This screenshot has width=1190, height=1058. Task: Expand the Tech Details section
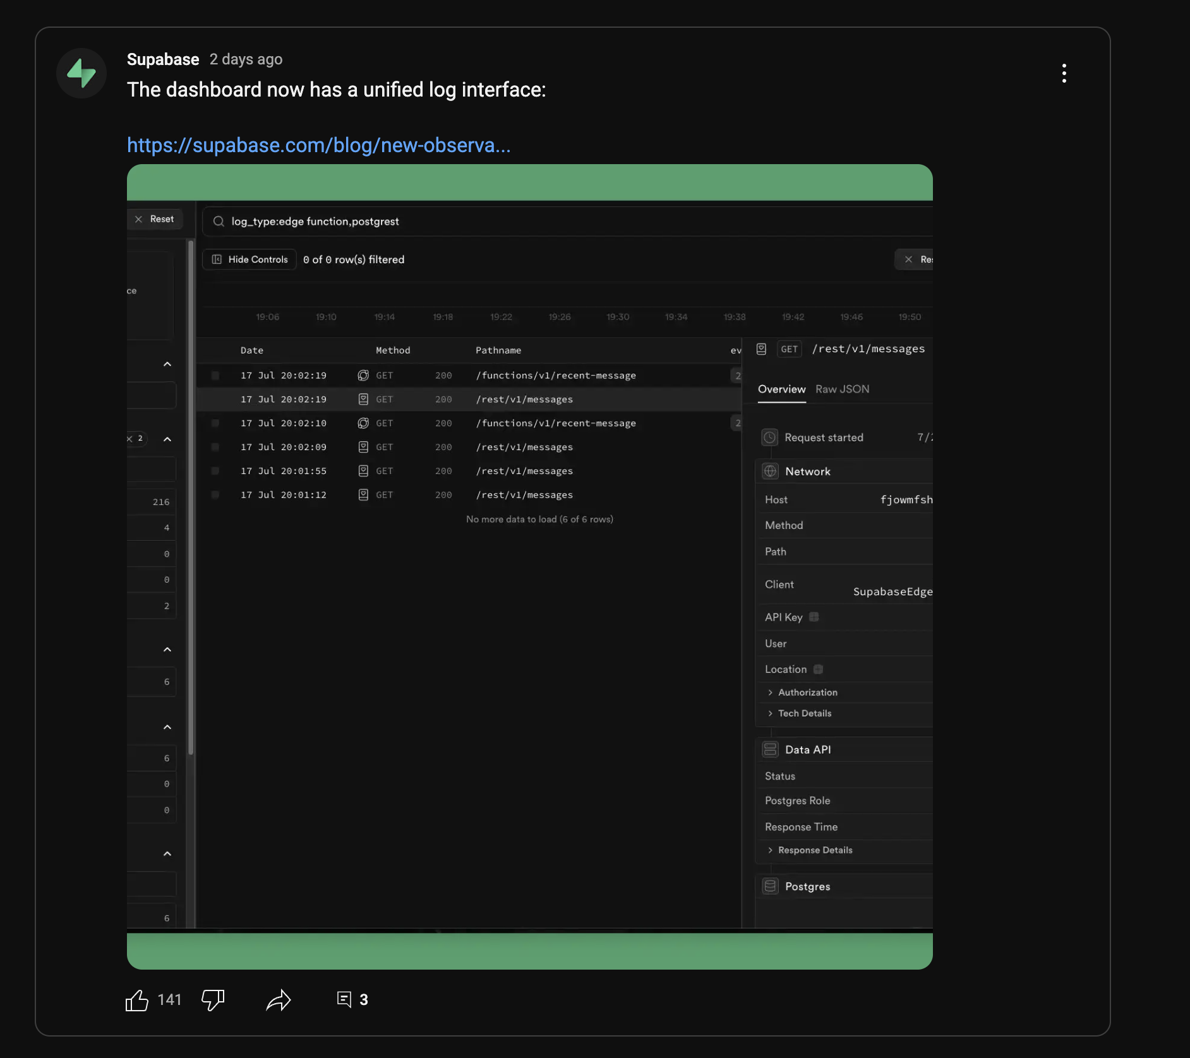[799, 713]
